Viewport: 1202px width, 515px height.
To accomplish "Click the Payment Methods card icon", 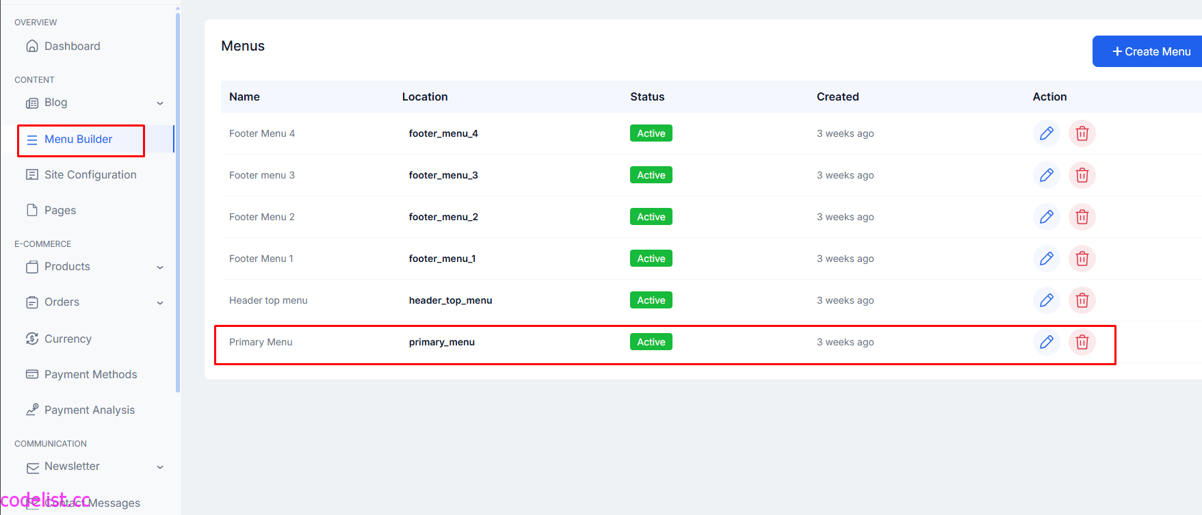I will point(32,374).
